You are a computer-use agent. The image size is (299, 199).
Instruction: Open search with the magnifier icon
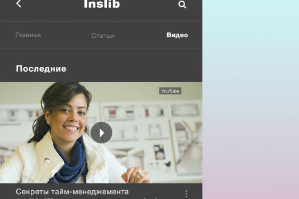click(182, 5)
